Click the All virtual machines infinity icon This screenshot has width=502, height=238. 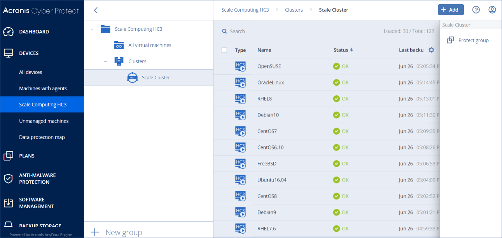click(119, 45)
